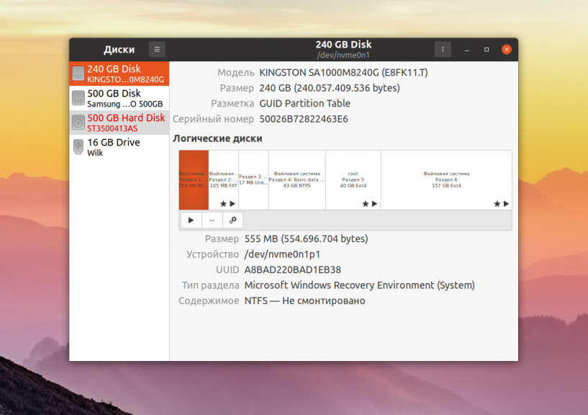The image size is (588, 415).
Task: Mount the selected partition with the play button
Action: (x=191, y=220)
